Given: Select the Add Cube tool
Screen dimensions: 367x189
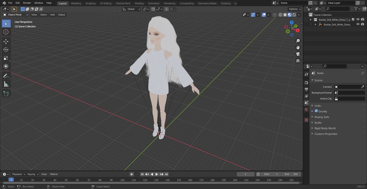Looking at the screenshot, I should [6, 94].
